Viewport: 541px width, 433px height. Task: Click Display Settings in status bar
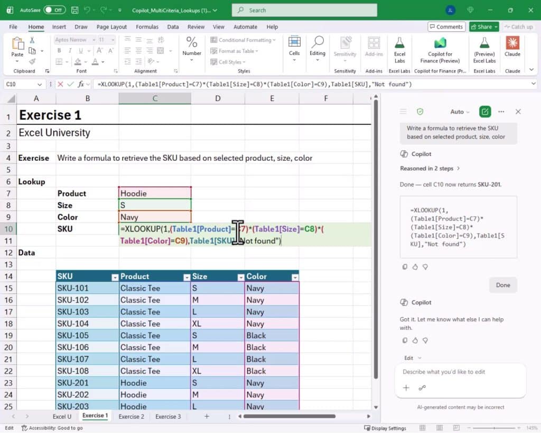385,428
